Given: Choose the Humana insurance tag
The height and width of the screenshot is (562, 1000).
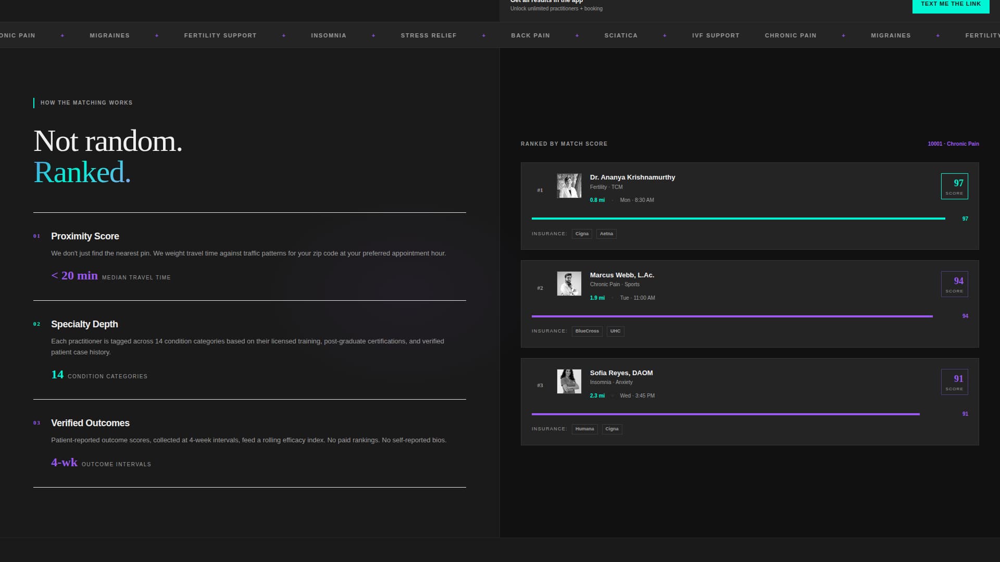Looking at the screenshot, I should (584, 429).
